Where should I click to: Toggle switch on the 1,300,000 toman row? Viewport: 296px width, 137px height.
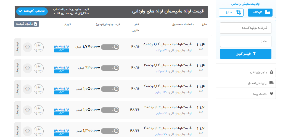click(110, 131)
